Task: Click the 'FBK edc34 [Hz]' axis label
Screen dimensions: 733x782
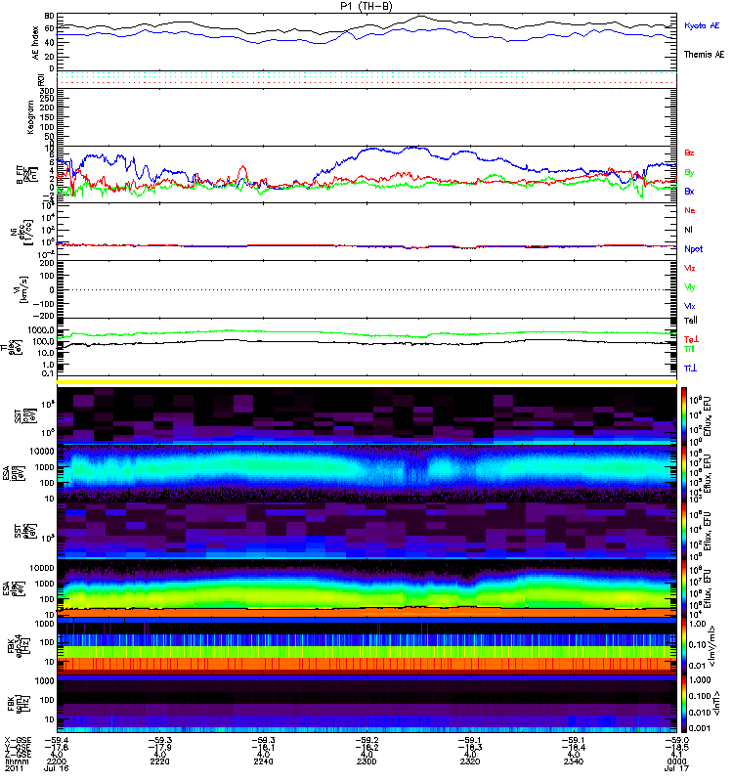Action: click(x=19, y=646)
